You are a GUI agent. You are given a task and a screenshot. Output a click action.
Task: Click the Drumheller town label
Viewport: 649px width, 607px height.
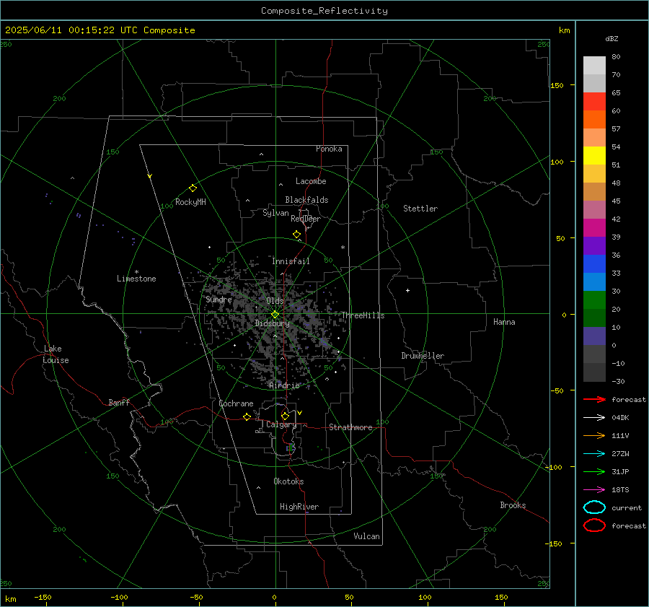tap(423, 356)
